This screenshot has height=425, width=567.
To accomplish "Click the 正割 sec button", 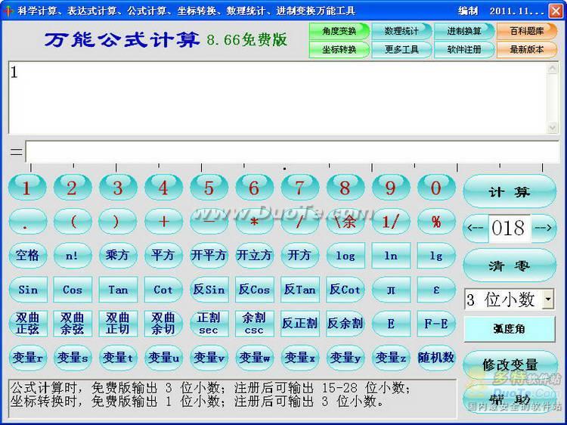I will 209,324.
